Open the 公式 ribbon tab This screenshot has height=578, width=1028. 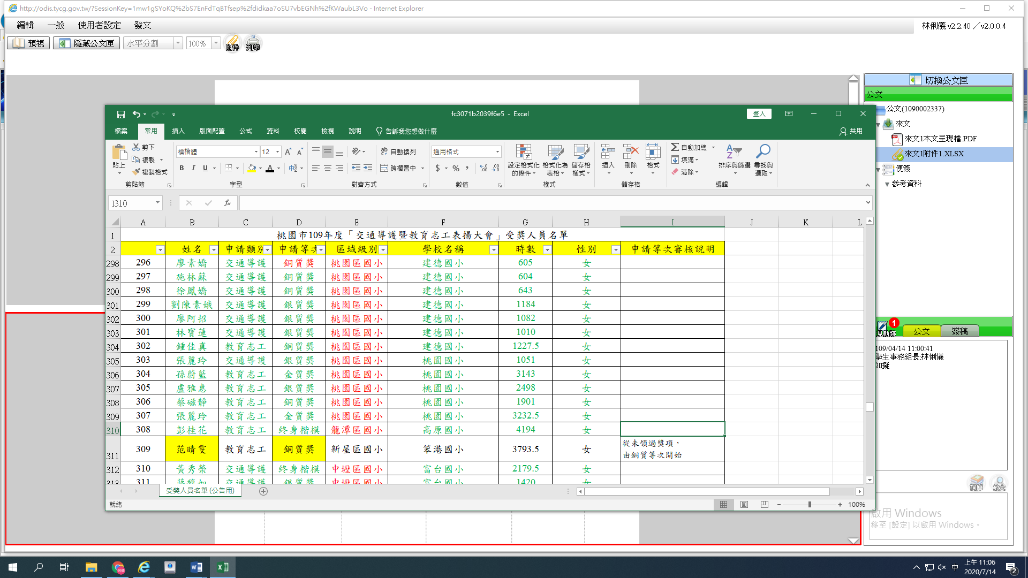tap(246, 131)
